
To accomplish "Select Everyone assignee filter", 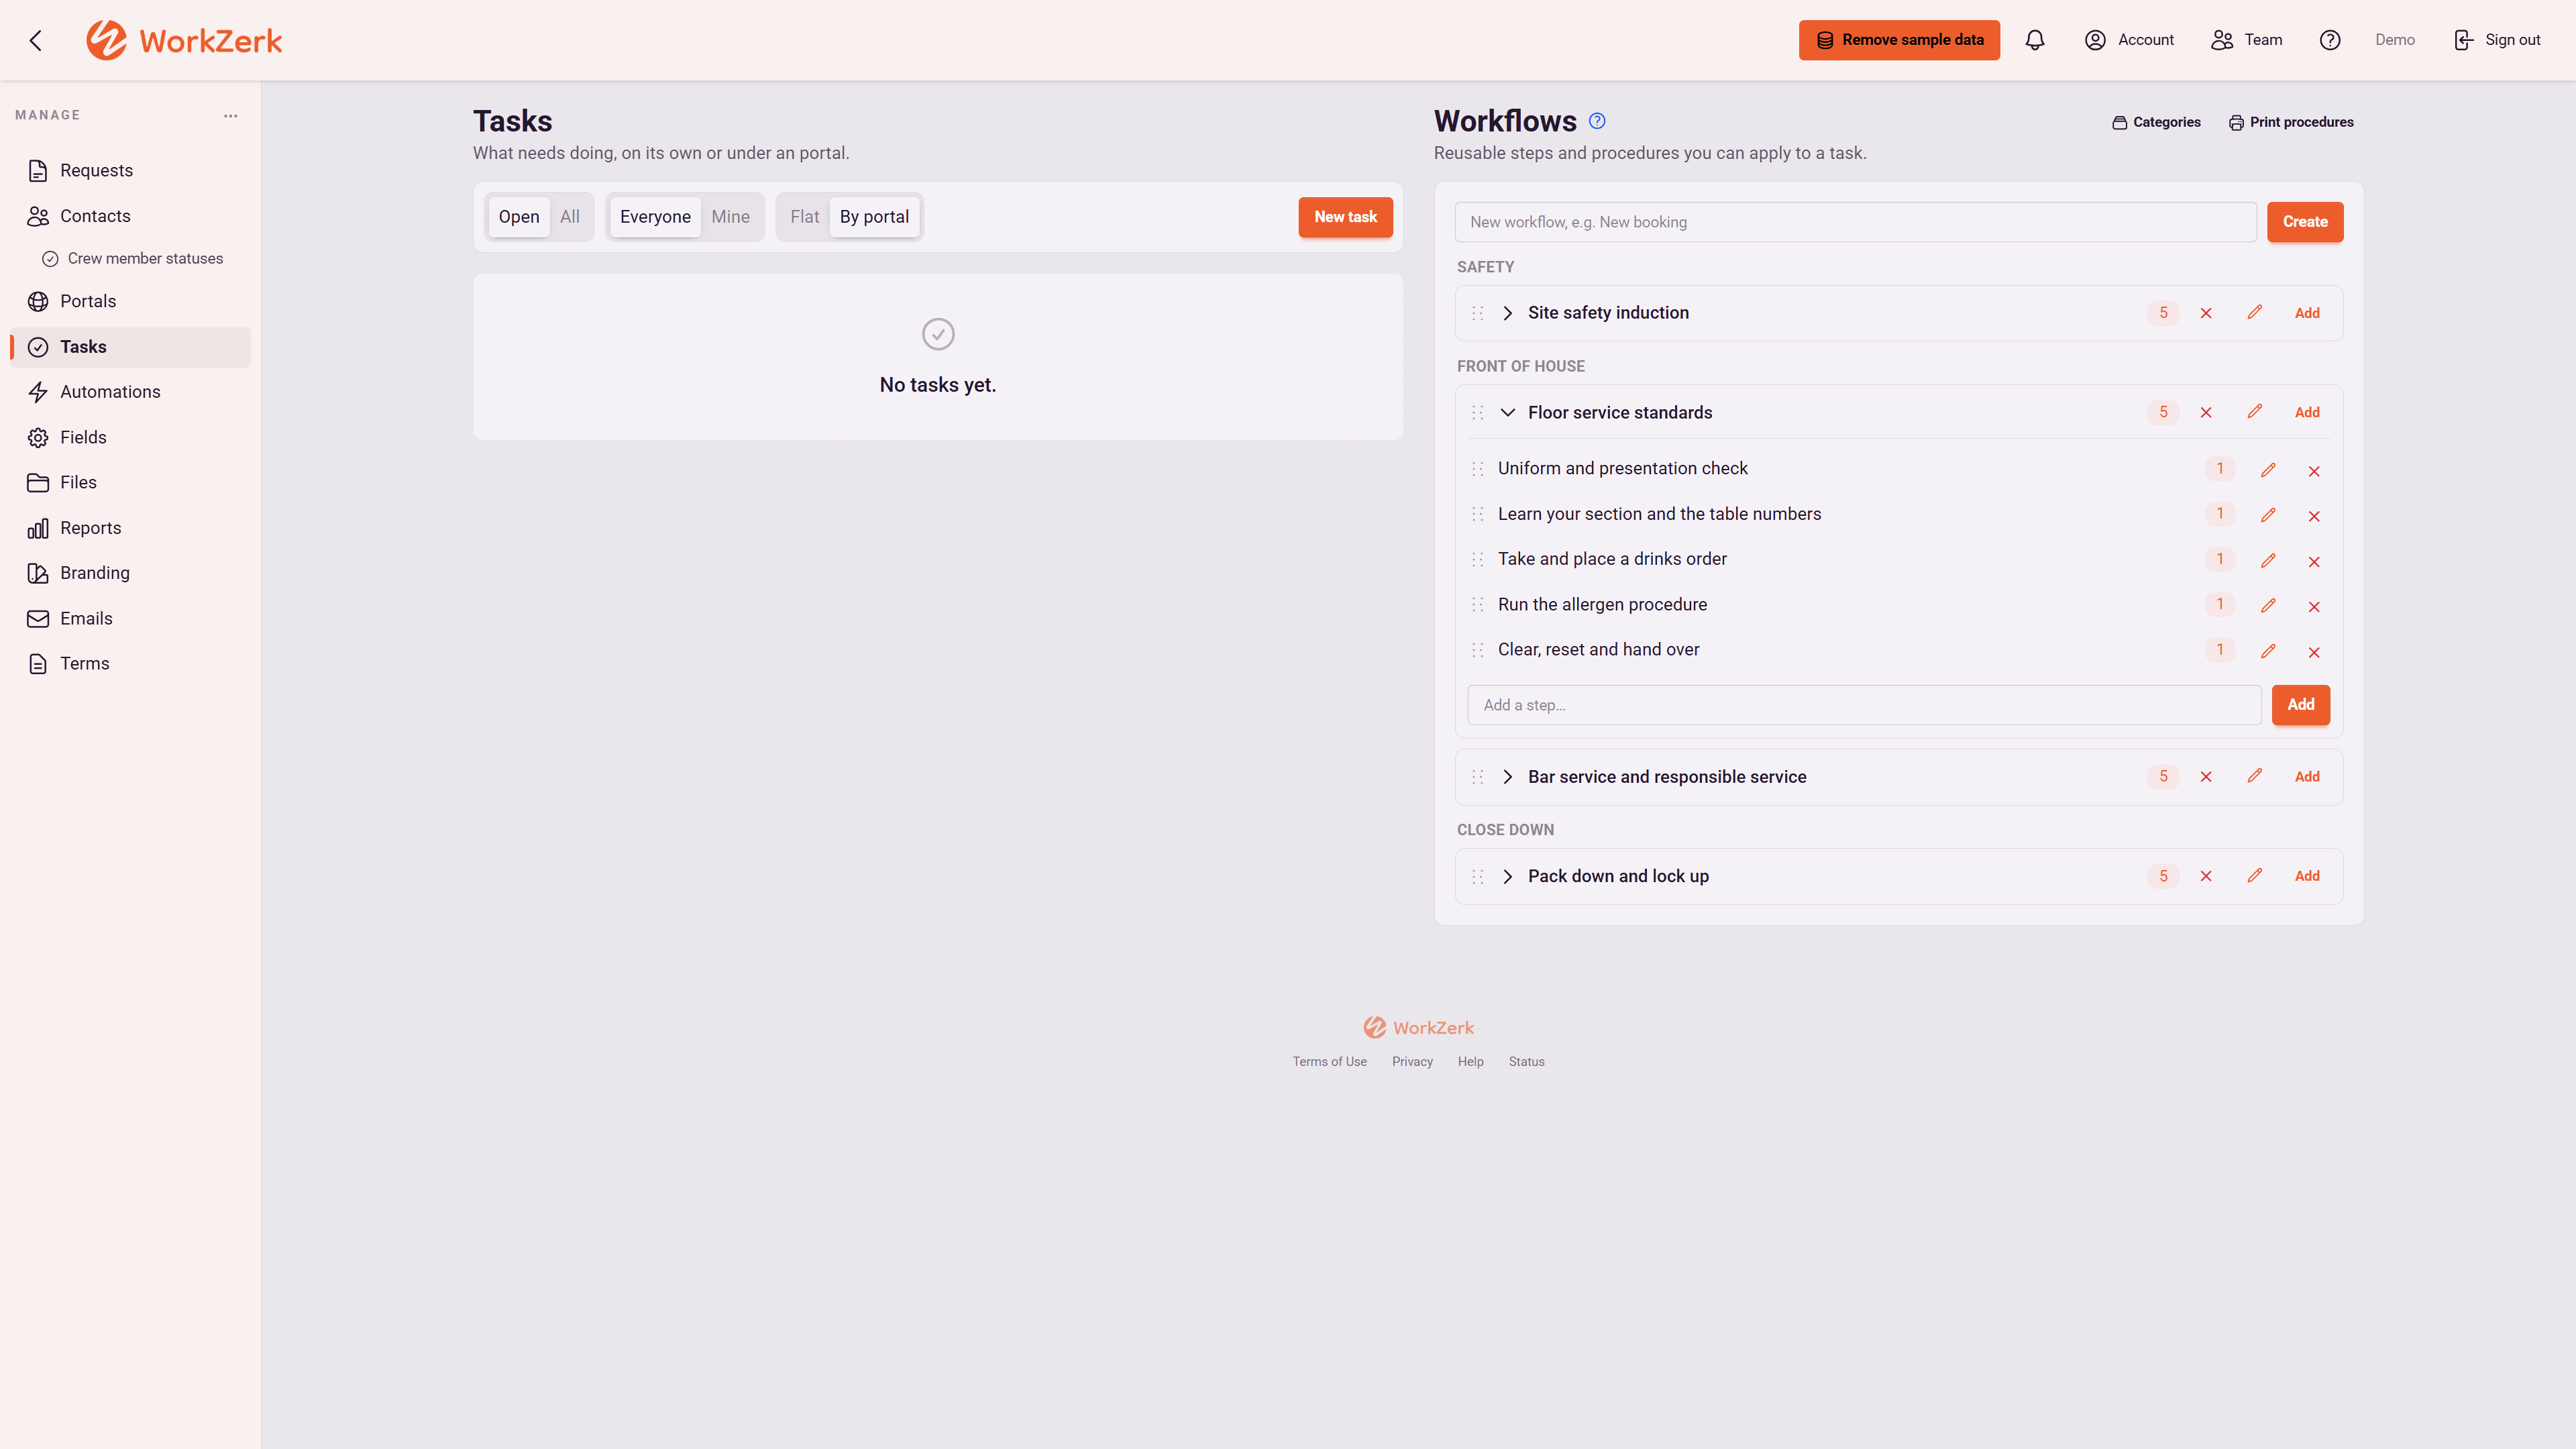I will pyautogui.click(x=655, y=217).
